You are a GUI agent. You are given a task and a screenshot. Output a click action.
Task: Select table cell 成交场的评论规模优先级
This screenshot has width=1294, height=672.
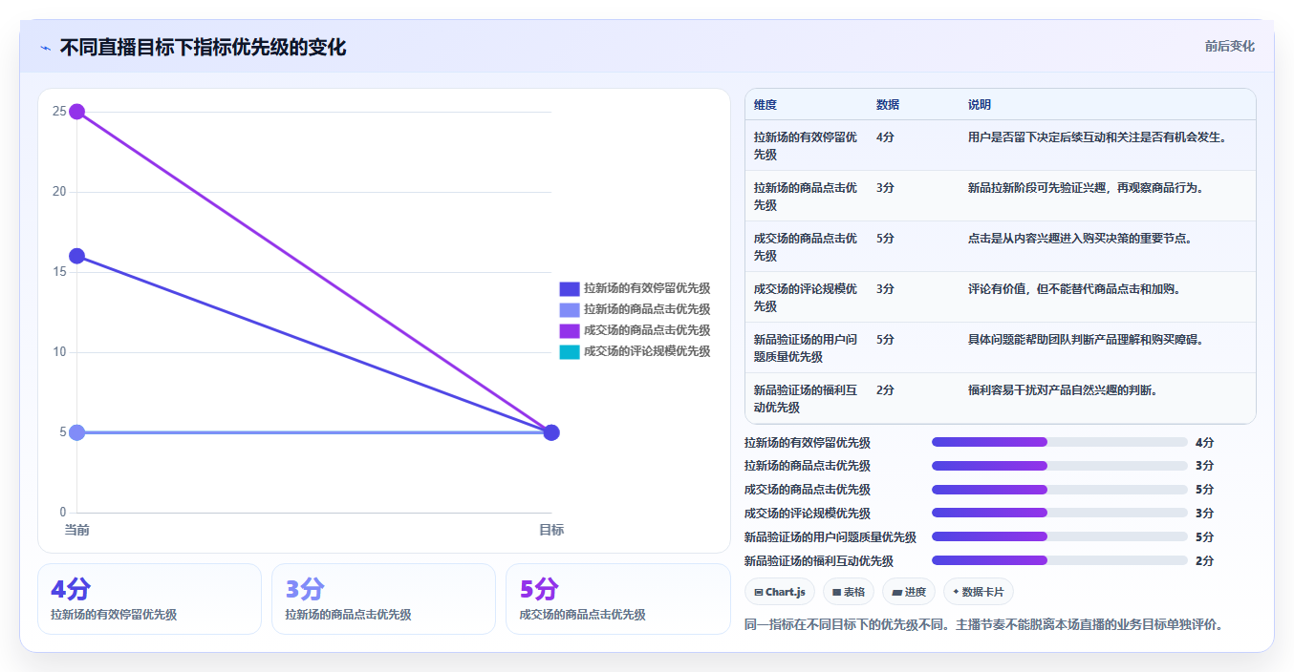pyautogui.click(x=806, y=298)
